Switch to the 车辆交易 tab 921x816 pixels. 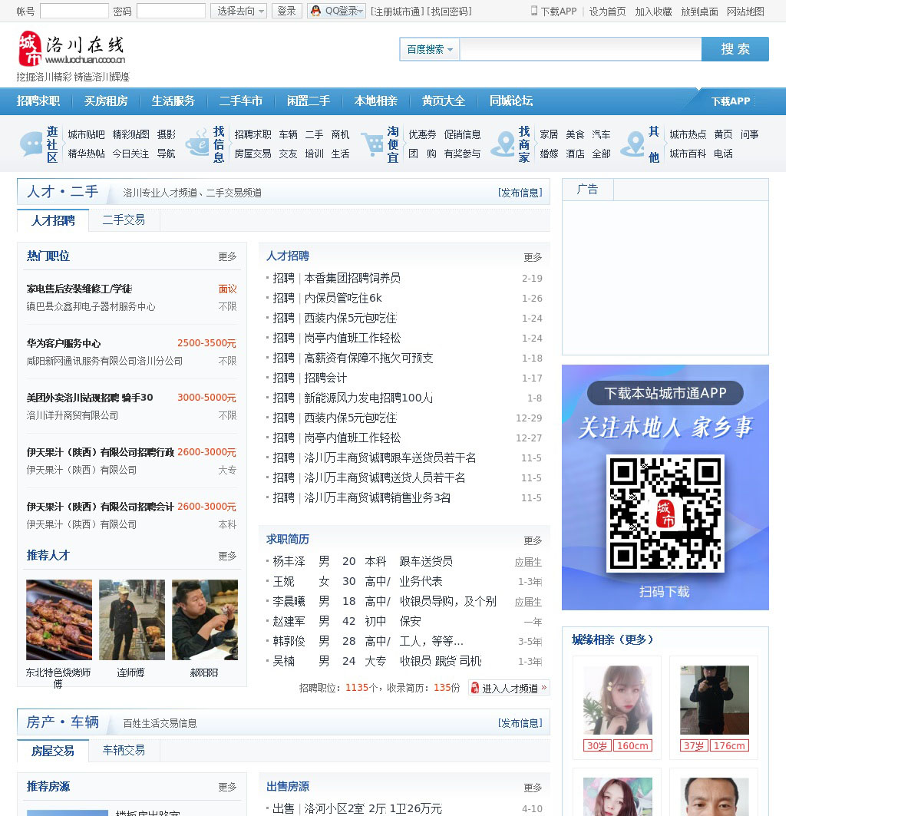[x=124, y=750]
